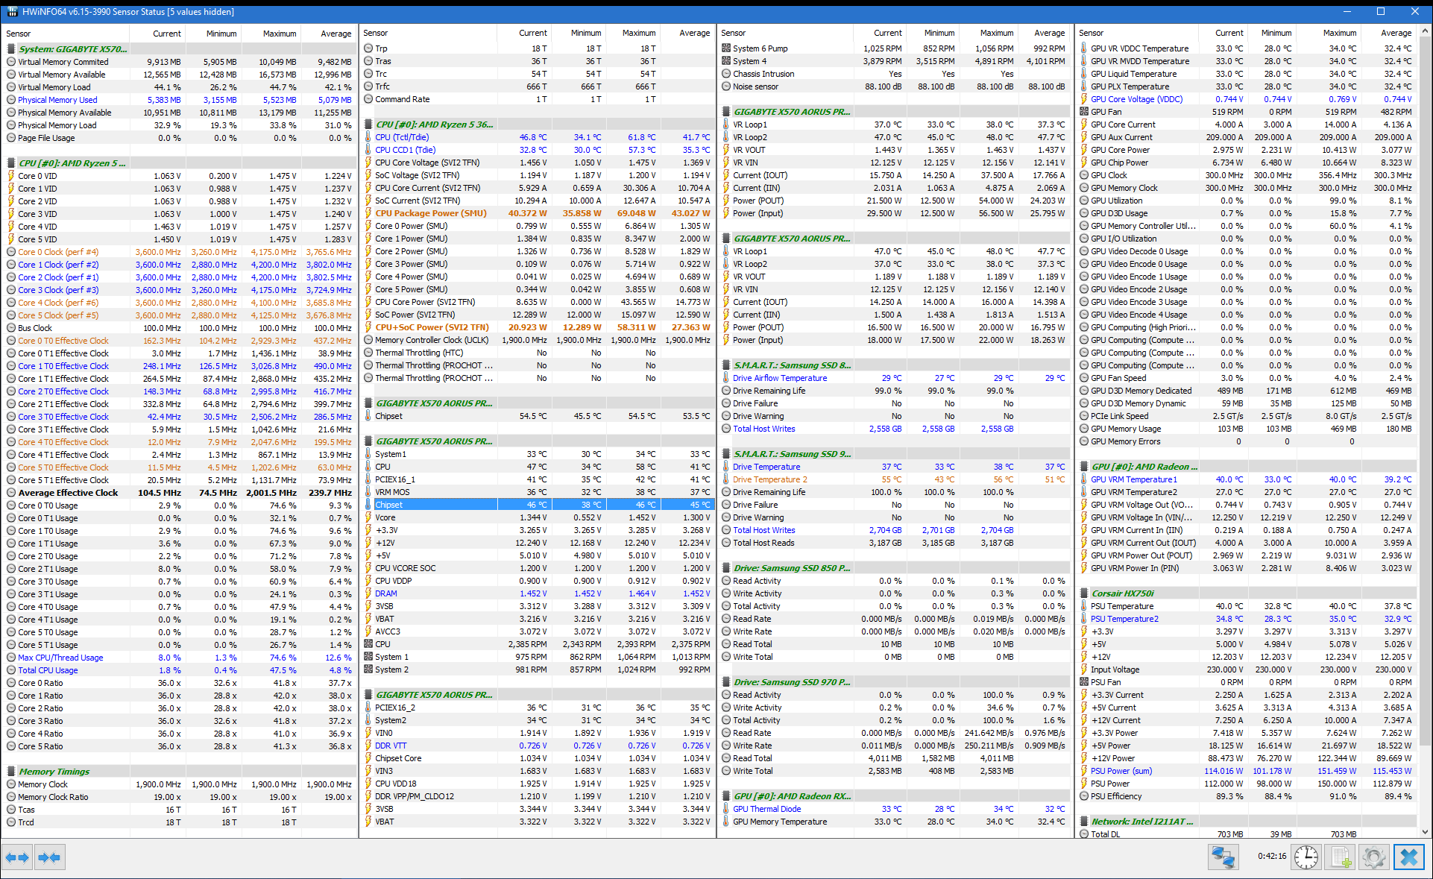Screen dimensions: 1433x879
Task: Select GPU Memory Errors row
Action: point(1247,441)
